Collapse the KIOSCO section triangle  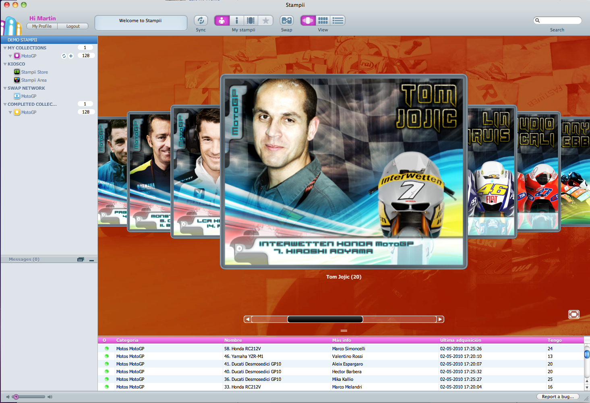coord(5,64)
